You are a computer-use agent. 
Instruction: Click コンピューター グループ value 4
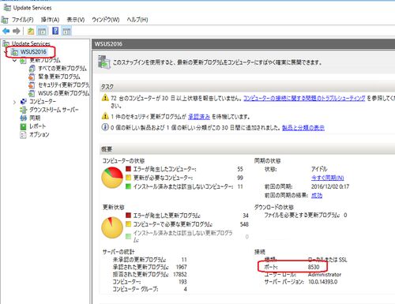pos(186,289)
